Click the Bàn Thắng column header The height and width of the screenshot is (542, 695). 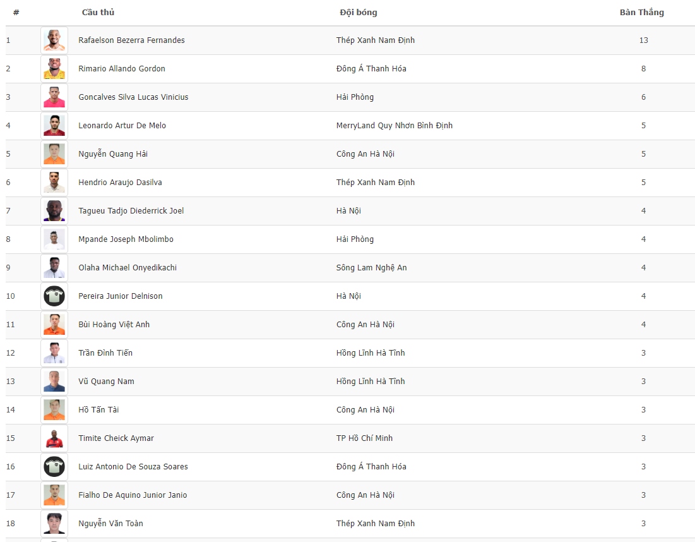641,13
